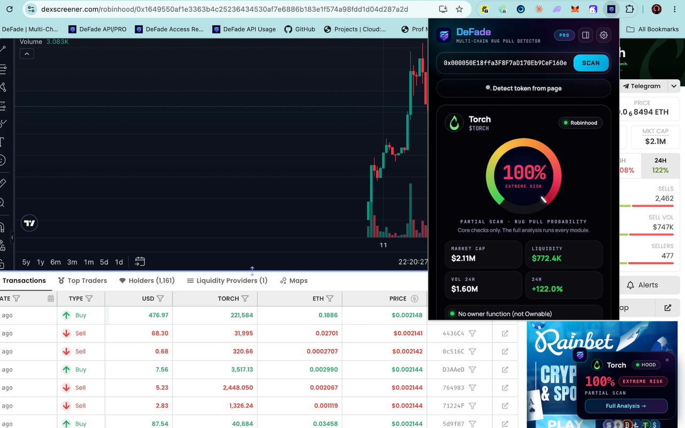Open the GitHub bookmark

point(300,29)
